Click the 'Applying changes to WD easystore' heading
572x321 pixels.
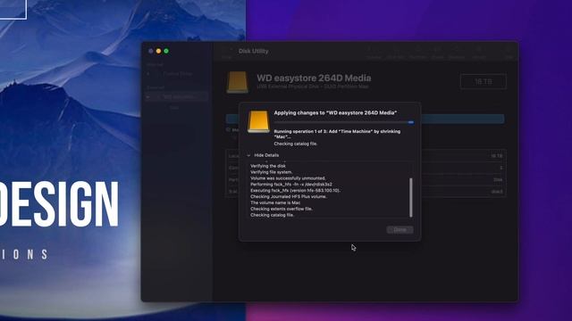click(x=335, y=113)
